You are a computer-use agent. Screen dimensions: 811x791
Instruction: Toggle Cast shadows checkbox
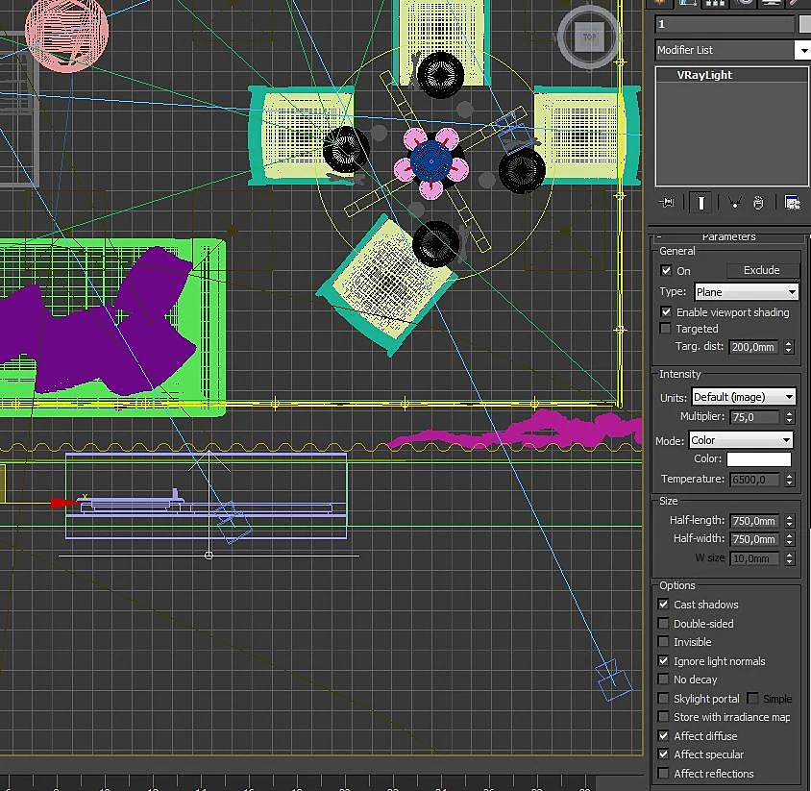tap(664, 604)
